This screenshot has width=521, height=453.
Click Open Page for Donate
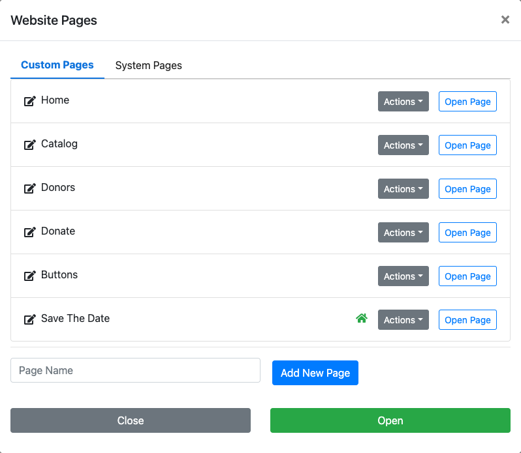click(x=467, y=233)
